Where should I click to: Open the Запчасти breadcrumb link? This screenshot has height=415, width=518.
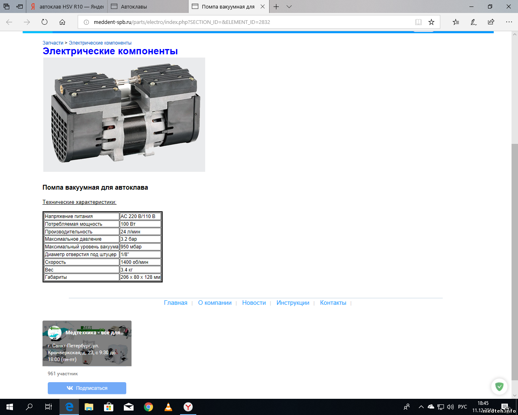53,43
